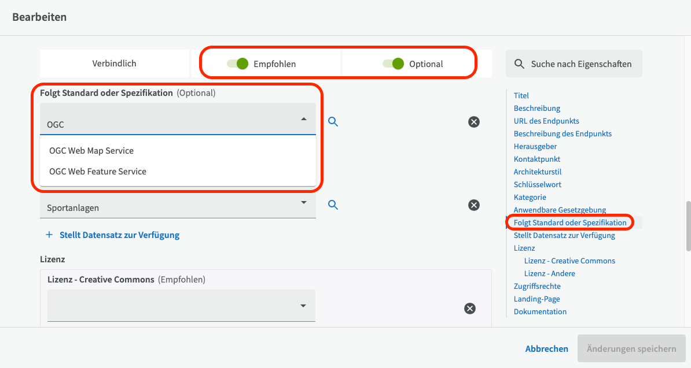Open the Sportanlagen dropdown
691x368 pixels.
click(304, 203)
